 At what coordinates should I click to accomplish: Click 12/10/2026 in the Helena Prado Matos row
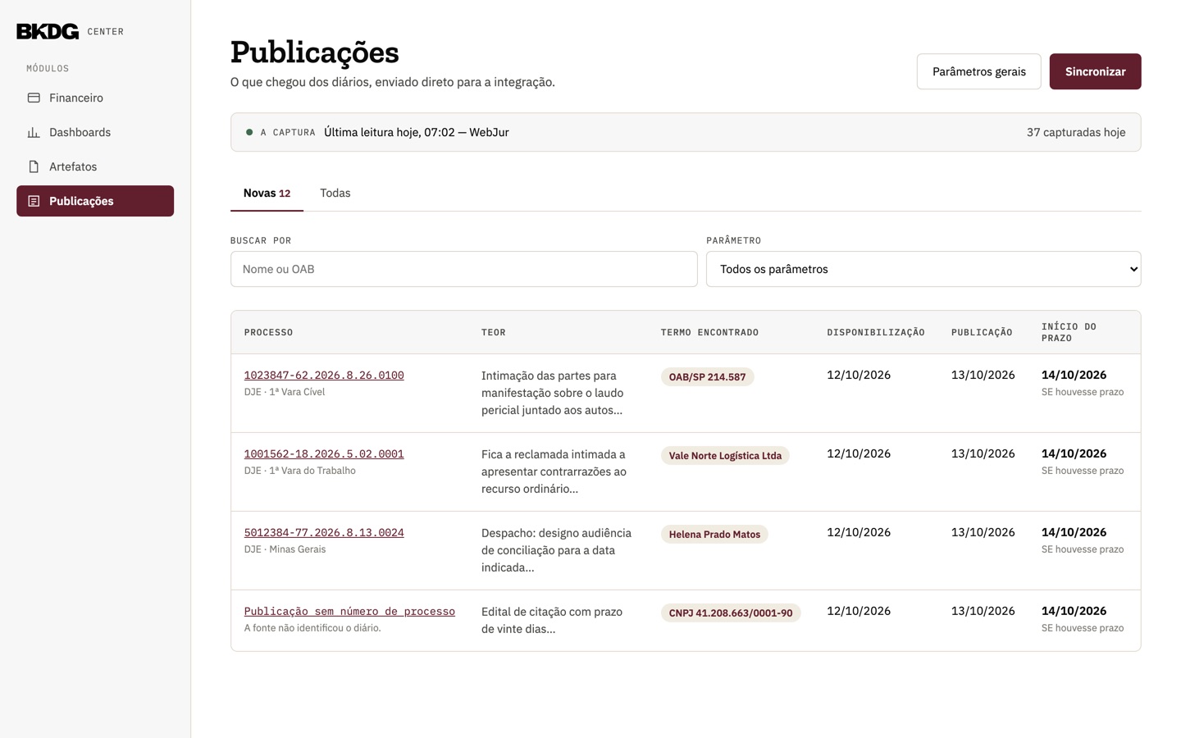point(859,532)
